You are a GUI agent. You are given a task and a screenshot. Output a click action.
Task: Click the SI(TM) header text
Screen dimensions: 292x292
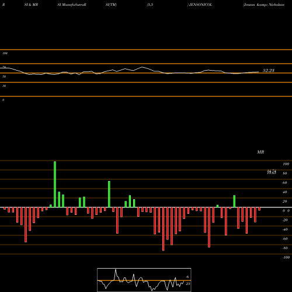111,5
